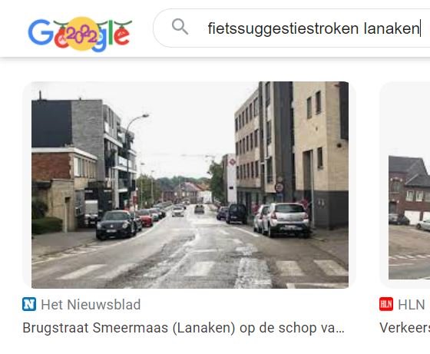
Task: Click the magnifying glass search icon
Action: click(180, 27)
